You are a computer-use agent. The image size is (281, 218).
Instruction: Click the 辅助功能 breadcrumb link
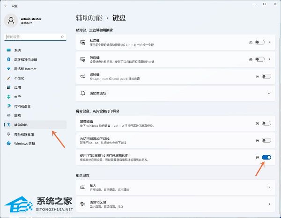[88, 18]
